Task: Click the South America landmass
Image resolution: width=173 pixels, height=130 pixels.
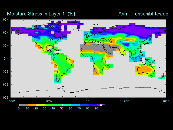Action: pyautogui.click(x=64, y=65)
